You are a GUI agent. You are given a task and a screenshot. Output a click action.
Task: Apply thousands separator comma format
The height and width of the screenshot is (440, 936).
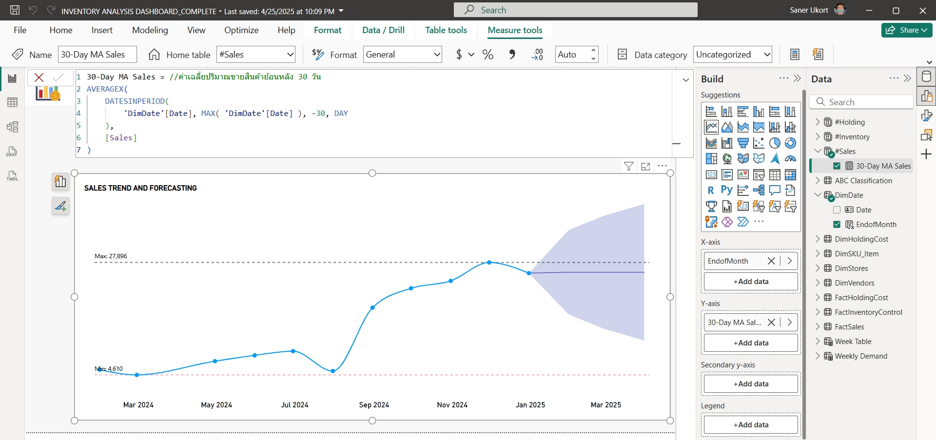(512, 55)
